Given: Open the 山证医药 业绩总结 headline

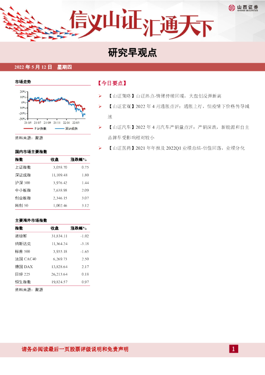Looking at the screenshot, I should point(176,148).
